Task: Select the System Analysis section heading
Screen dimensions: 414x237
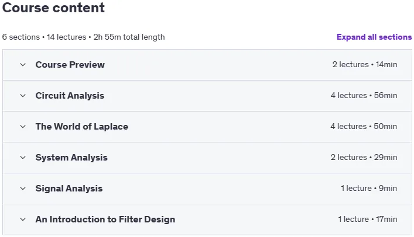Action: [x=71, y=158]
